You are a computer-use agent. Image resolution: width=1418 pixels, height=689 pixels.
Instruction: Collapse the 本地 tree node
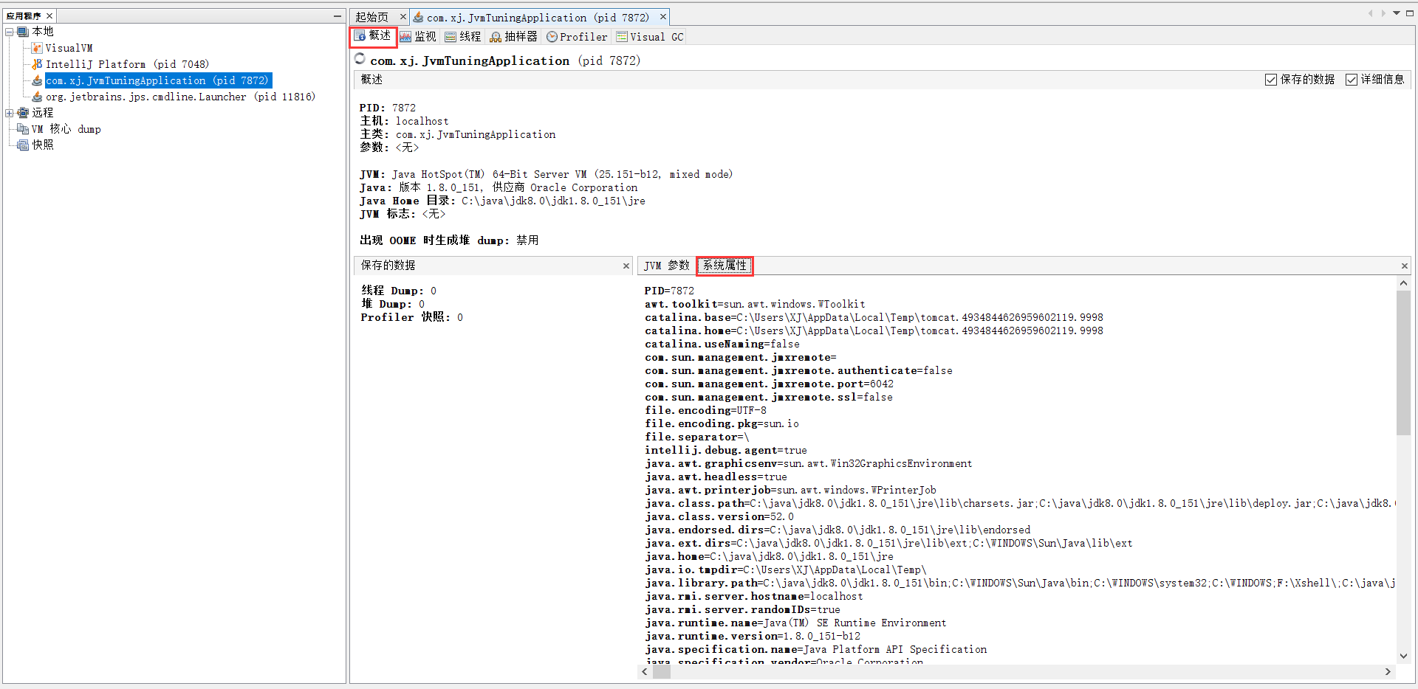point(10,32)
